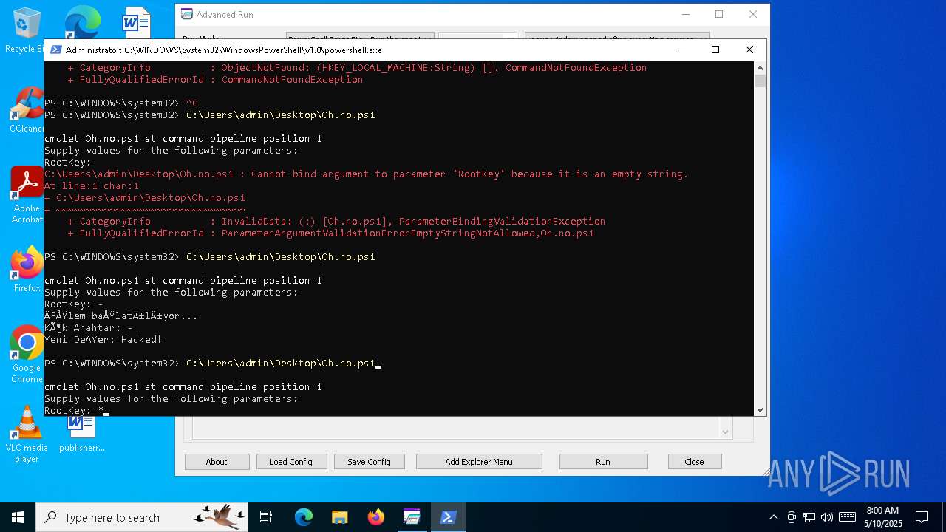Viewport: 946px width, 532px height.
Task: Click the RootKey prompt at the bottom
Action: coord(74,411)
